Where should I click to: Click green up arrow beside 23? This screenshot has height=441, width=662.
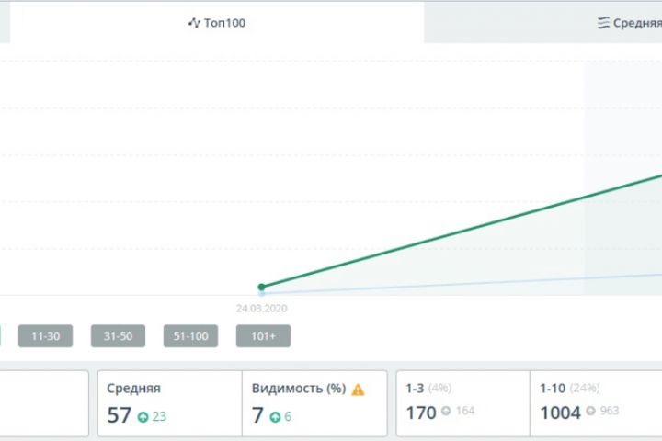[143, 416]
